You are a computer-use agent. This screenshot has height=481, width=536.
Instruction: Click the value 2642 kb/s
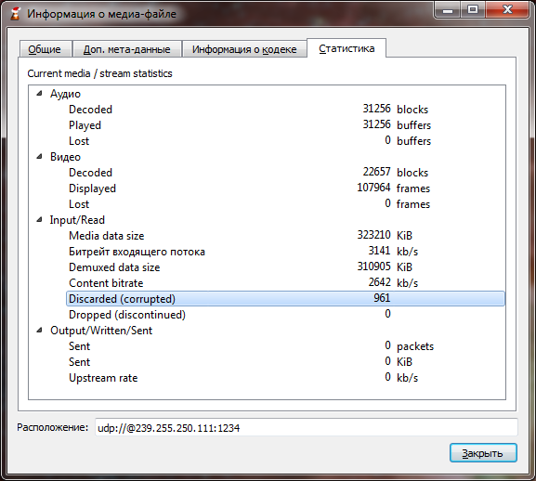(393, 282)
